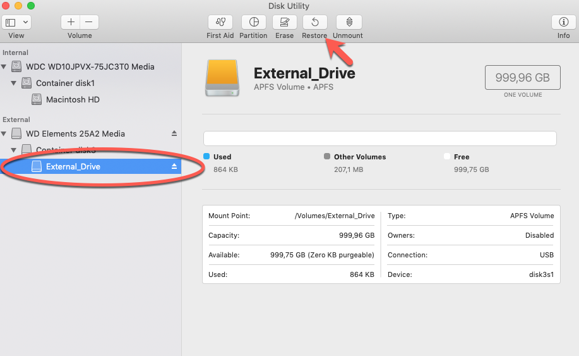Click the Connection USB value
Image resolution: width=579 pixels, height=356 pixels.
547,255
